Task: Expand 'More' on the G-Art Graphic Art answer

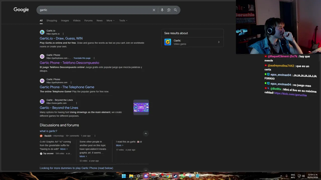Action: [x=64, y=149]
